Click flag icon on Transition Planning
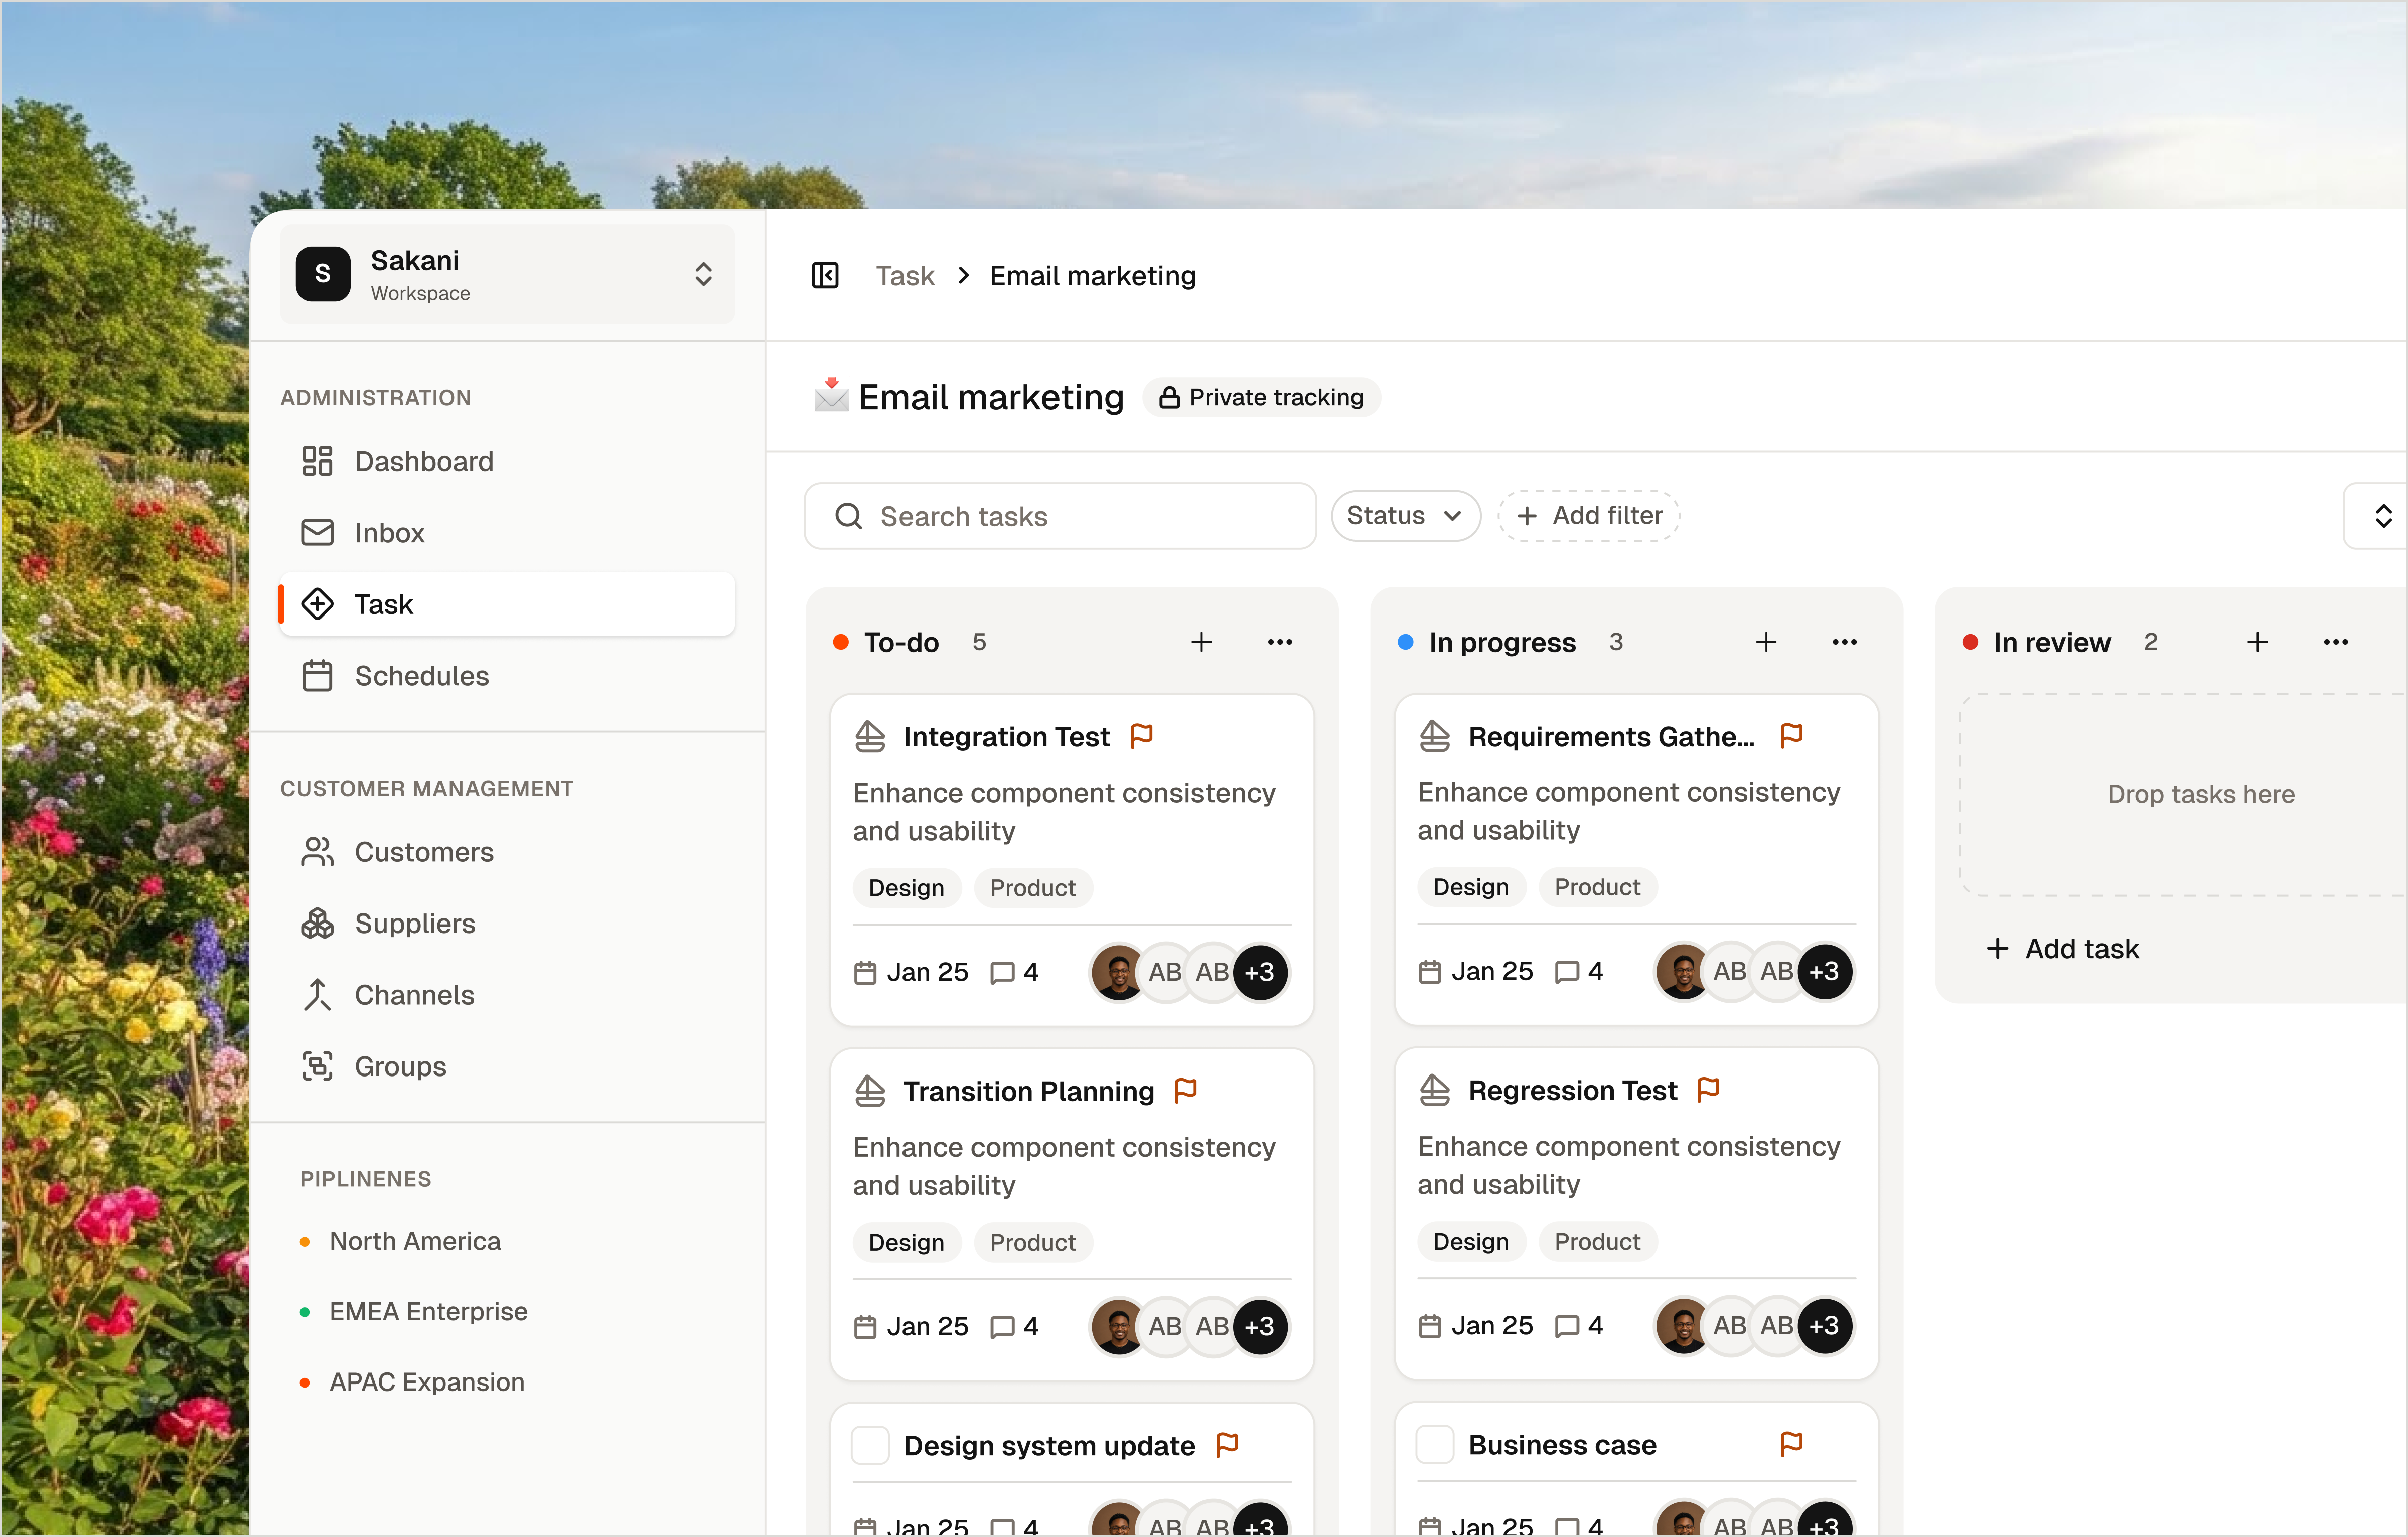2408x1537 pixels. click(x=1186, y=1090)
